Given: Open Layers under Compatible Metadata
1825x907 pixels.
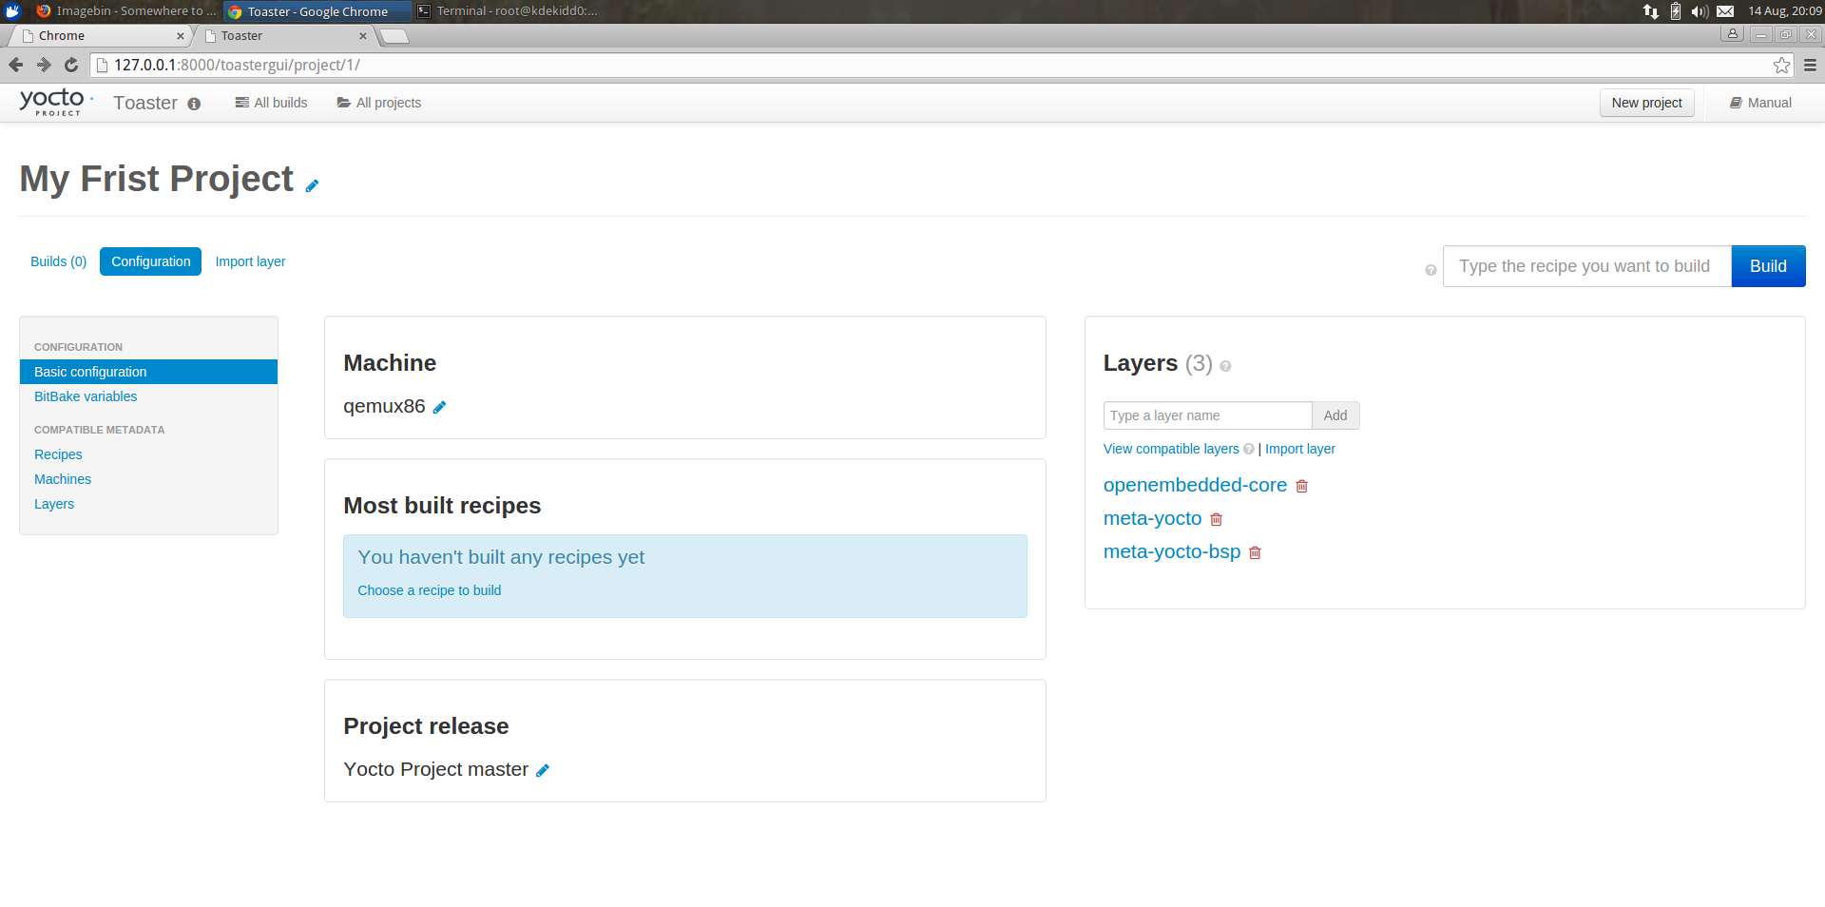Looking at the screenshot, I should [x=54, y=504].
